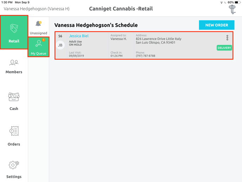Image resolution: width=242 pixels, height=182 pixels.
Task: Open the Cash drawer section
Action: pyautogui.click(x=14, y=102)
